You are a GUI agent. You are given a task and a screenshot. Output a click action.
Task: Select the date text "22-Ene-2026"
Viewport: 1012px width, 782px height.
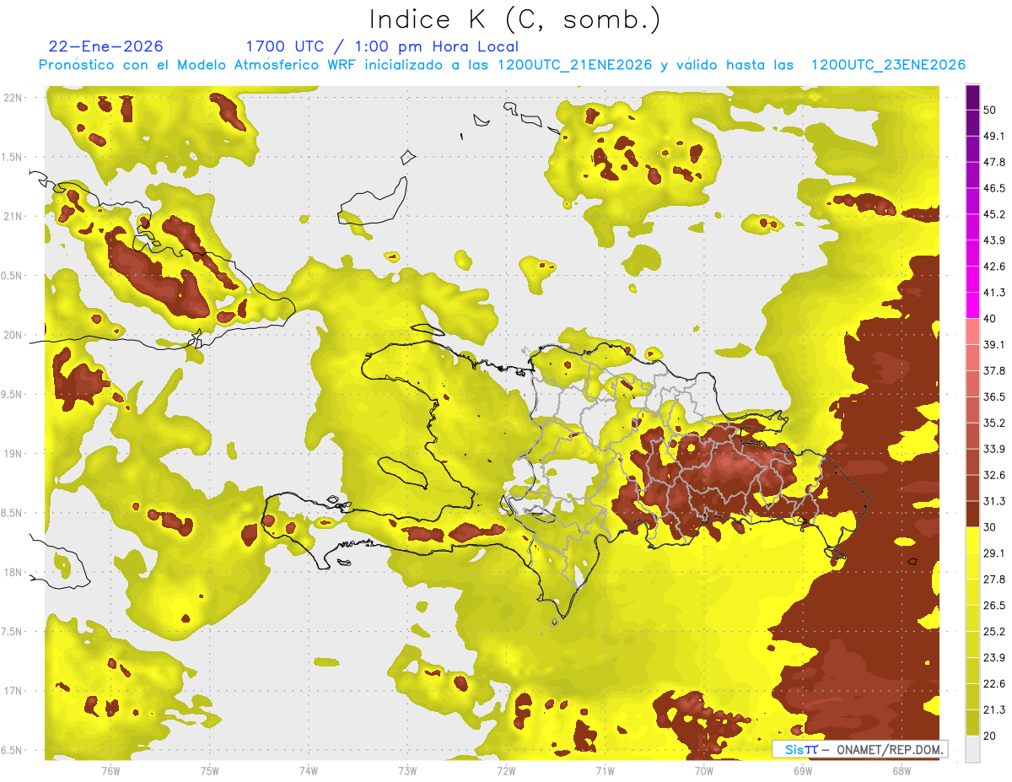[x=106, y=46]
